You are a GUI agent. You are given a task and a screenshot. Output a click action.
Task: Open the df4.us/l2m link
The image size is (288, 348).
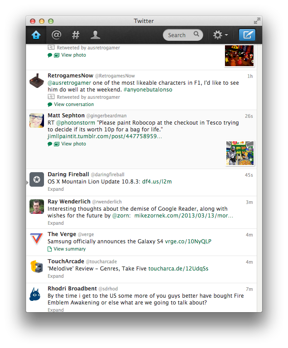[x=157, y=182]
